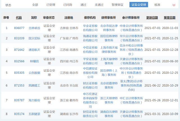Viewport: 180px width, 121px height.
Task: Open stock code 835787
Action: tap(19, 100)
